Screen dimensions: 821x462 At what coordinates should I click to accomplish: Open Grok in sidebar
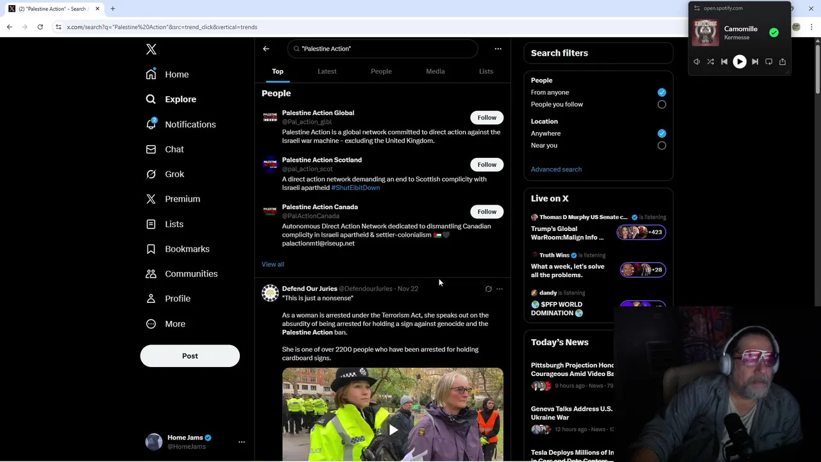(165, 175)
